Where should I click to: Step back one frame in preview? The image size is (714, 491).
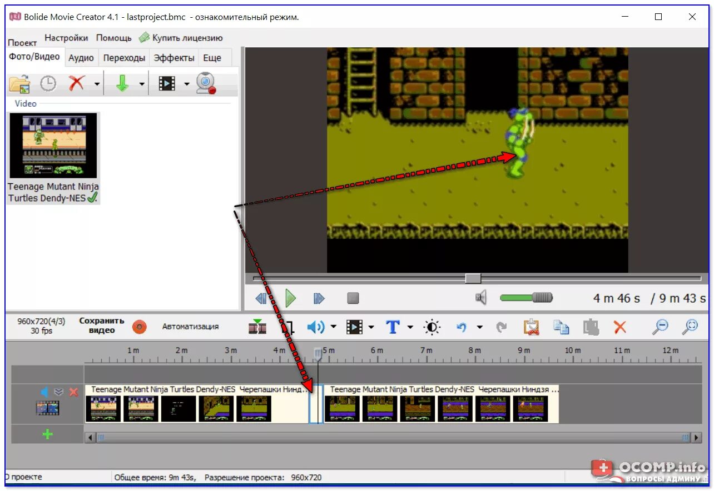[261, 298]
